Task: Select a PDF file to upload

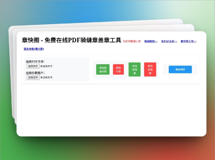Action: pos(33,66)
